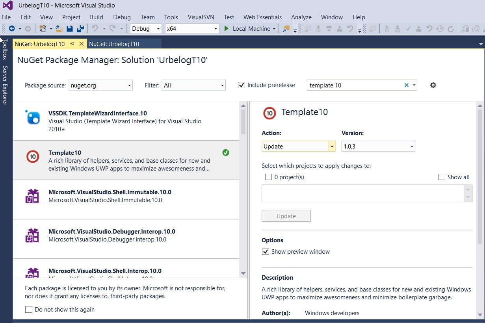Save the current file with the floppy icon
This screenshot has height=323, width=485.
(70, 28)
